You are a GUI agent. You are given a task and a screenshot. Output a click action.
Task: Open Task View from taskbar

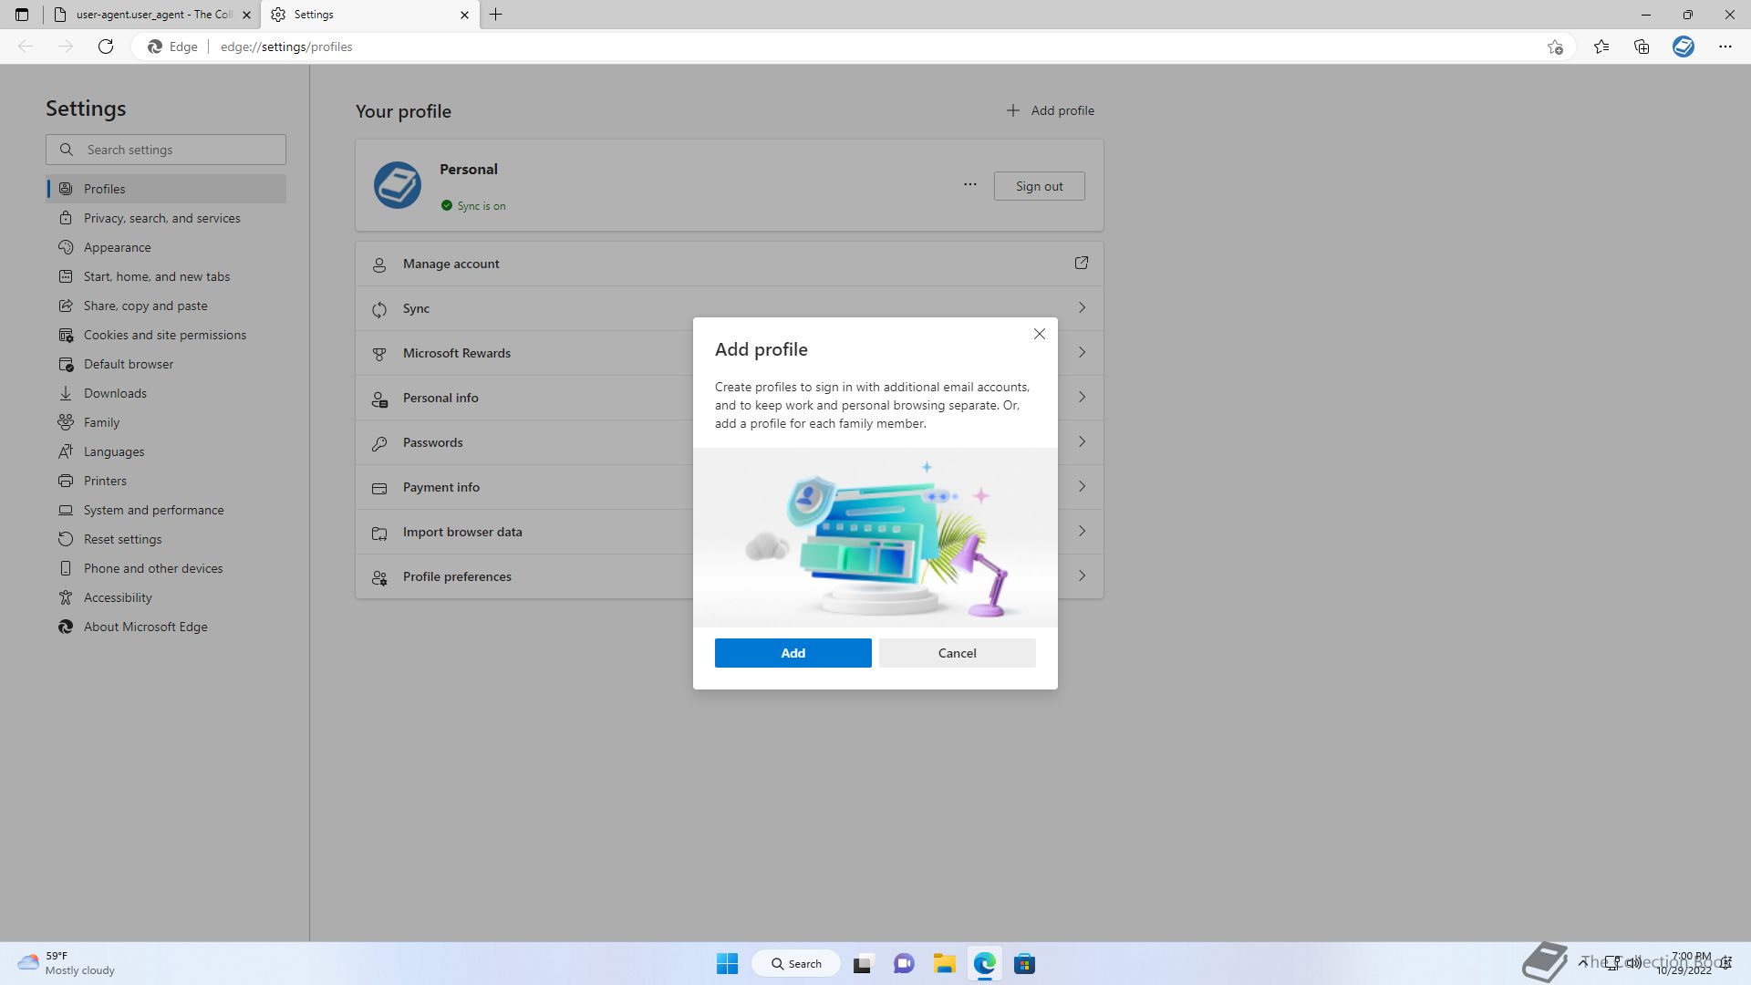[863, 964]
